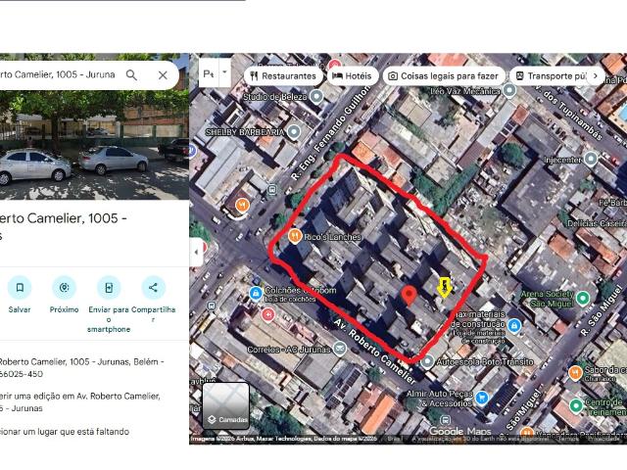Click the Correios - AC Jurunas marker
This screenshot has height=470, width=627.
click(x=340, y=349)
